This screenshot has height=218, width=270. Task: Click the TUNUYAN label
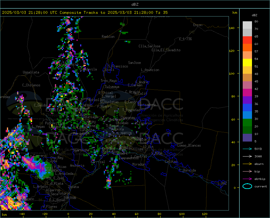pos(70,198)
